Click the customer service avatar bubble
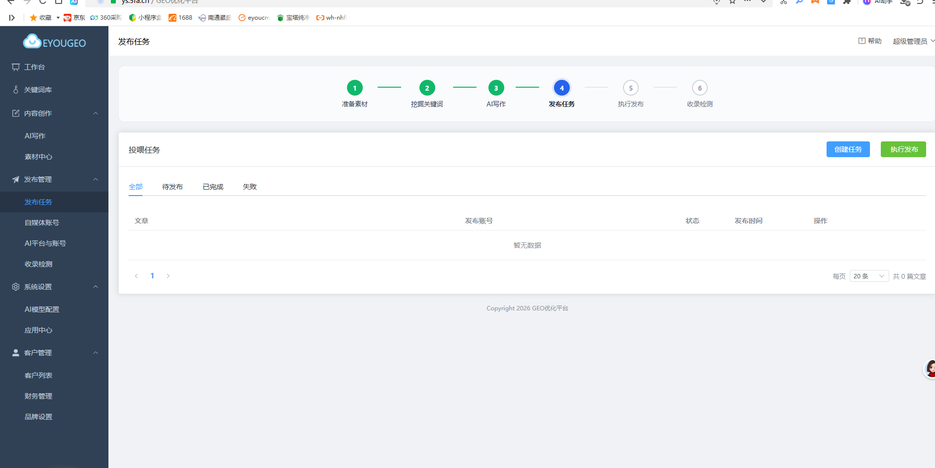935x468 pixels. pyautogui.click(x=930, y=368)
